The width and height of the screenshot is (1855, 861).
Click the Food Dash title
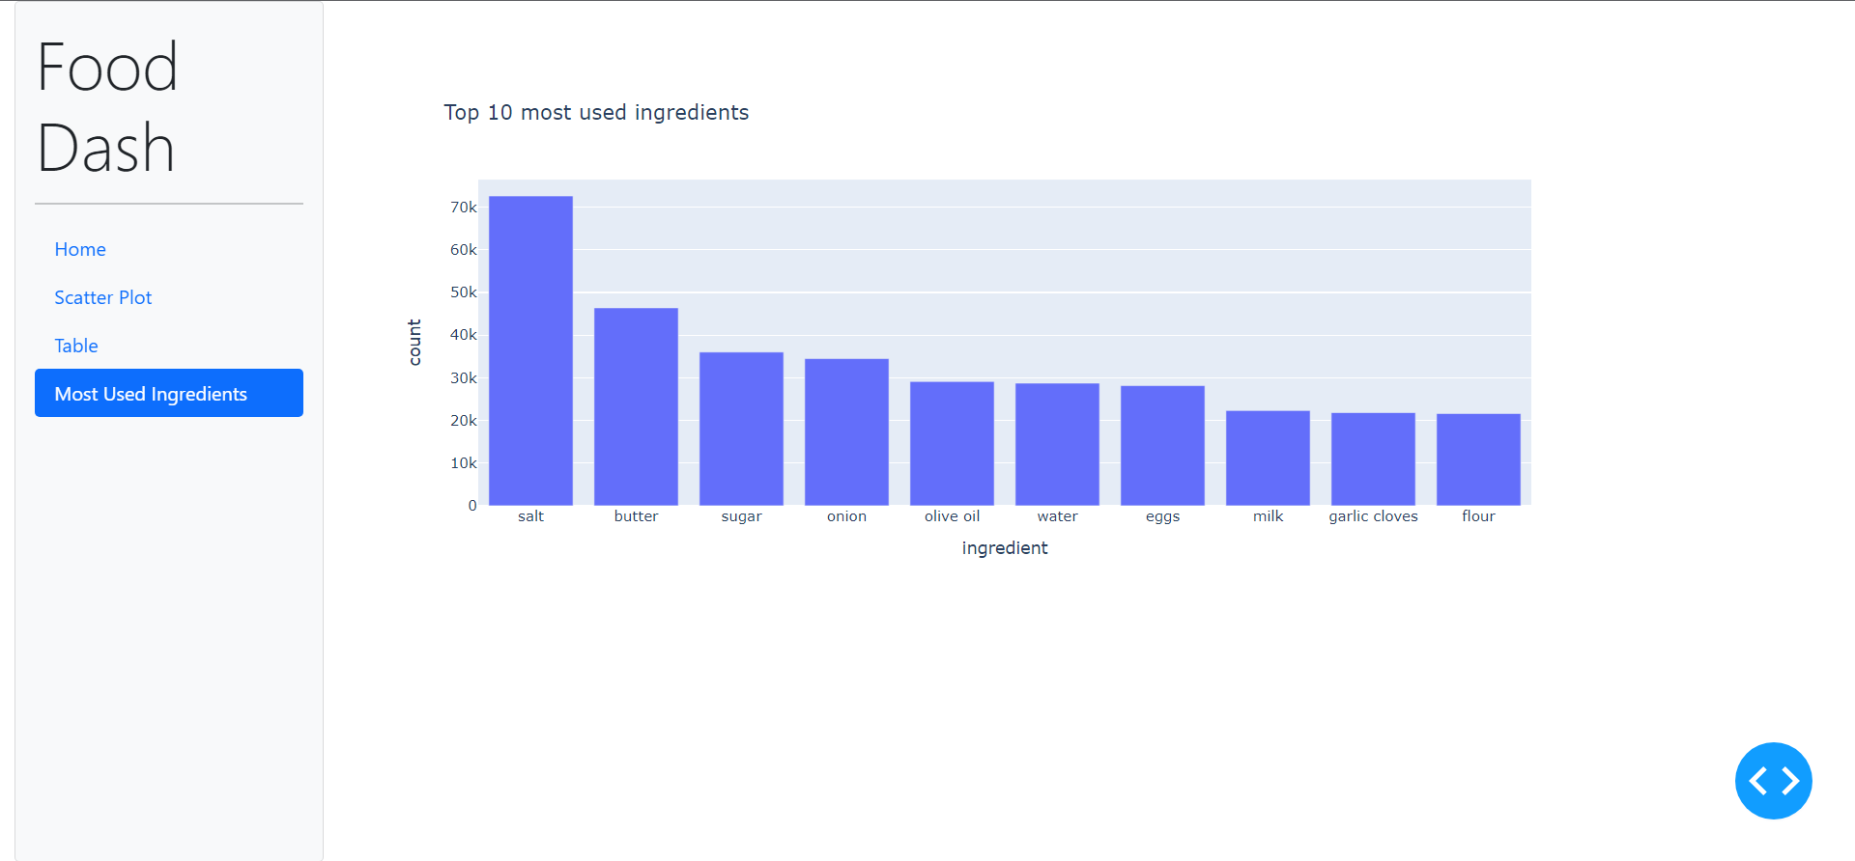[x=107, y=107]
